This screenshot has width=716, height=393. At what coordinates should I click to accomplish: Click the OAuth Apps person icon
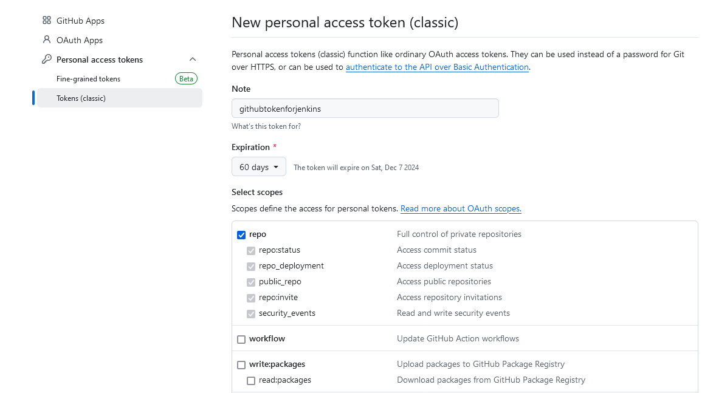click(x=47, y=39)
